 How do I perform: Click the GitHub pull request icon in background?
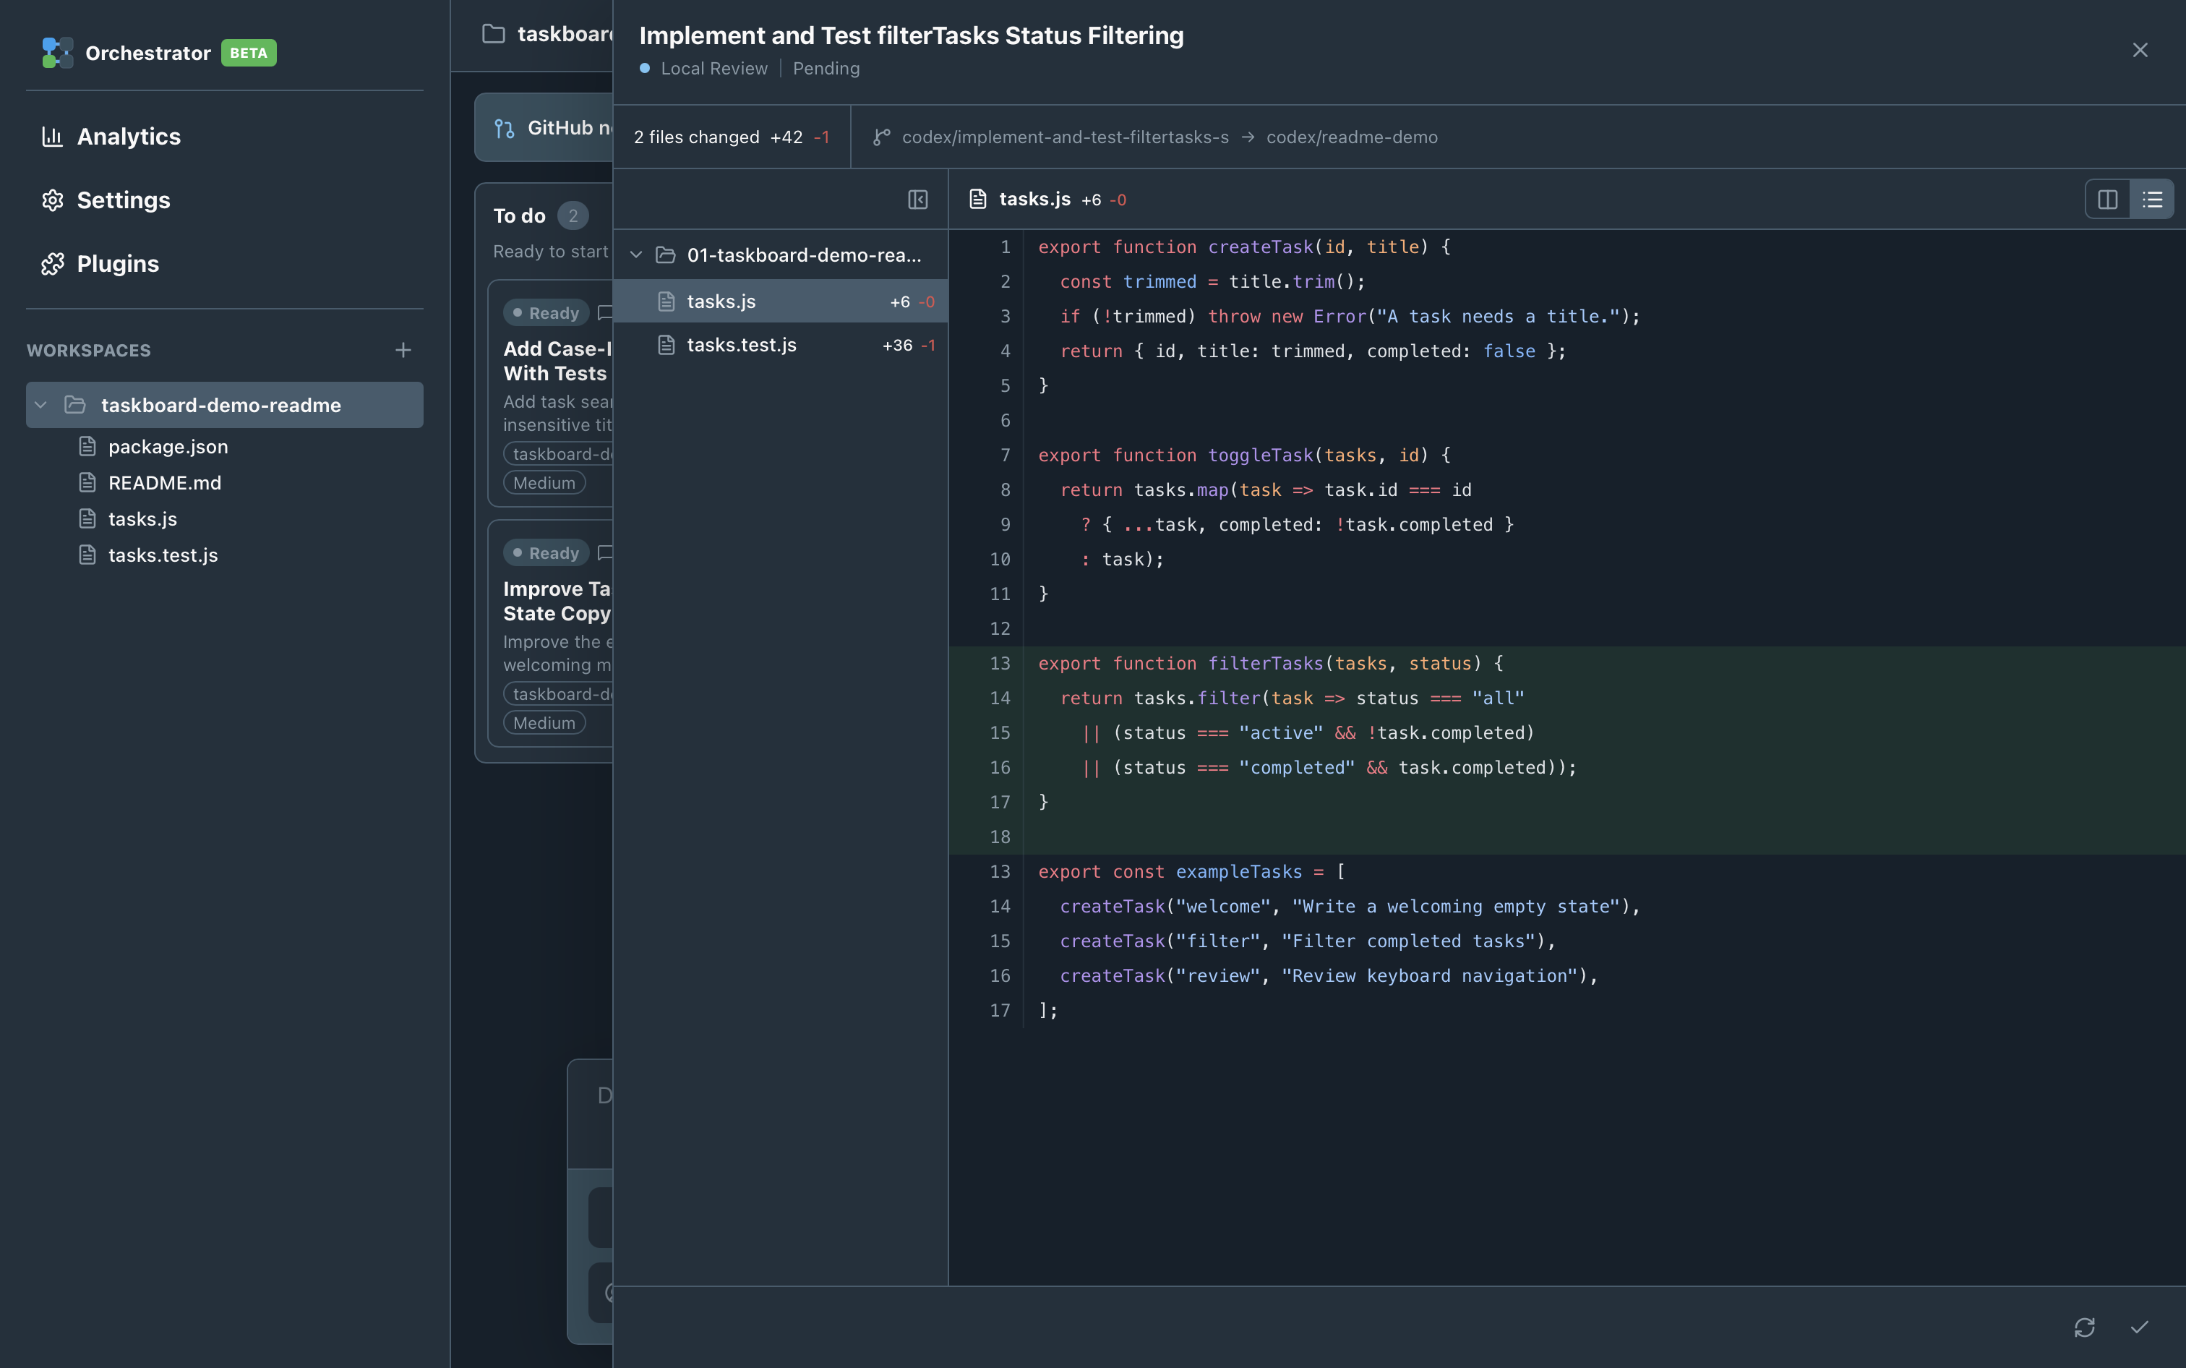tap(505, 129)
